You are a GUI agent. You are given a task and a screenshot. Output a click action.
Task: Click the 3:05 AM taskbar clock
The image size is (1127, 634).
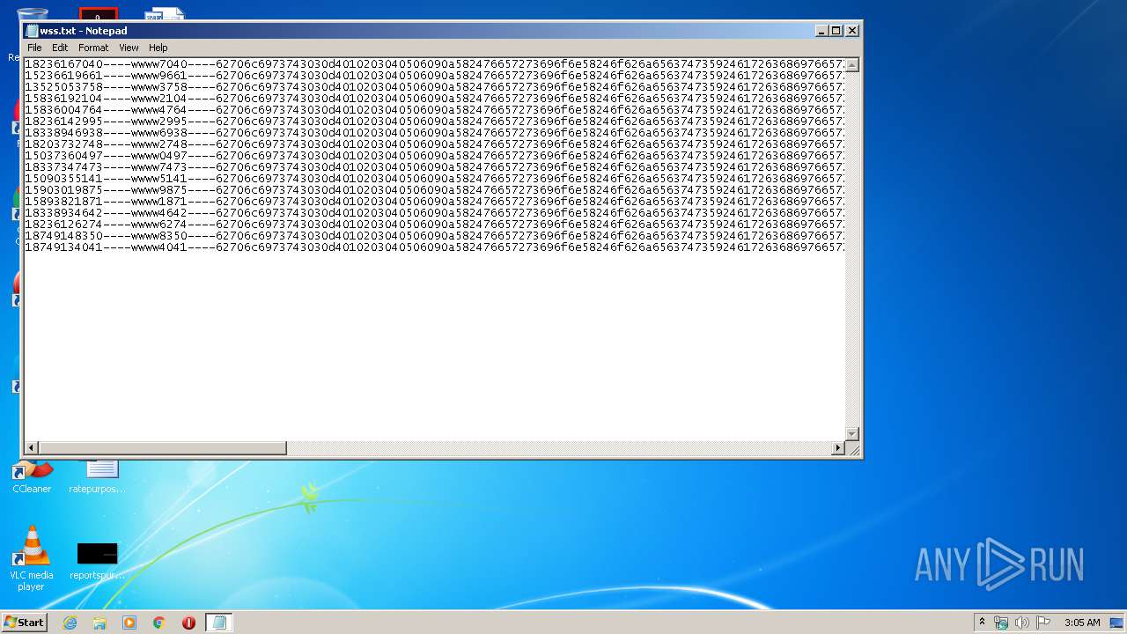click(x=1082, y=623)
